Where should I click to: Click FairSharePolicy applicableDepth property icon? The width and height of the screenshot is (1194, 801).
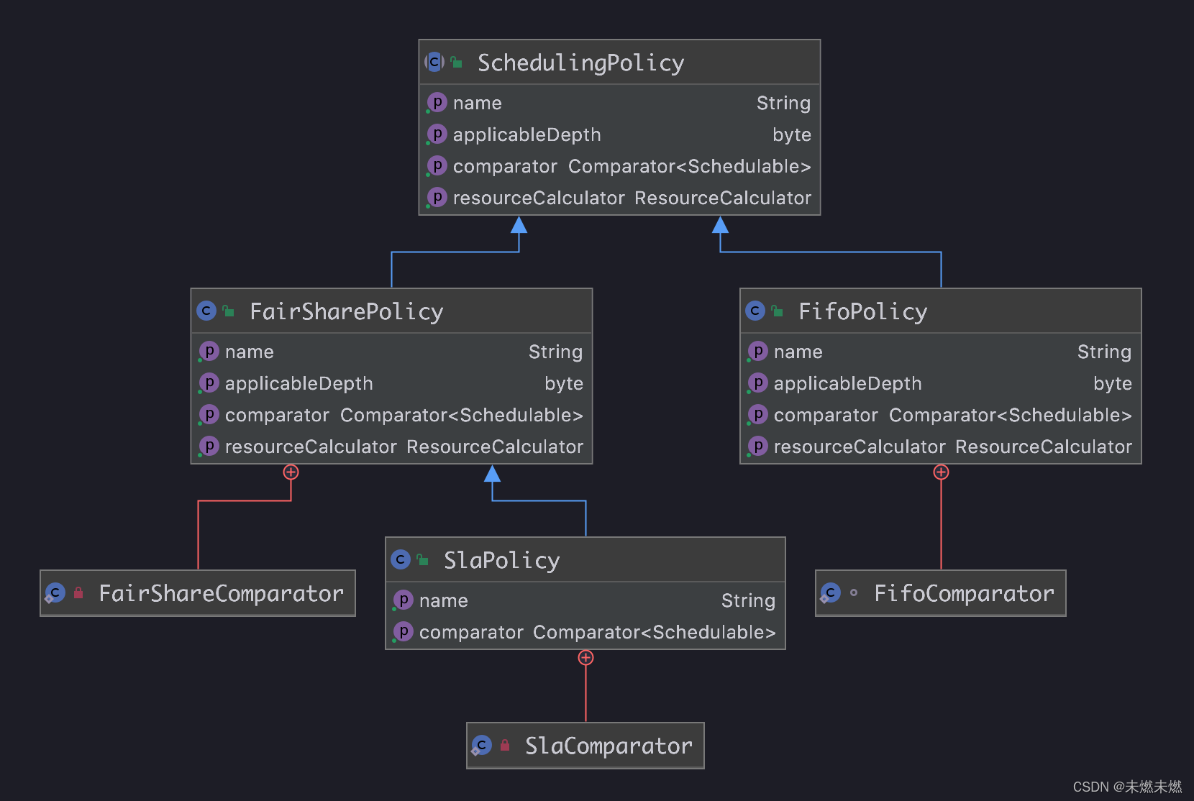click(x=209, y=383)
